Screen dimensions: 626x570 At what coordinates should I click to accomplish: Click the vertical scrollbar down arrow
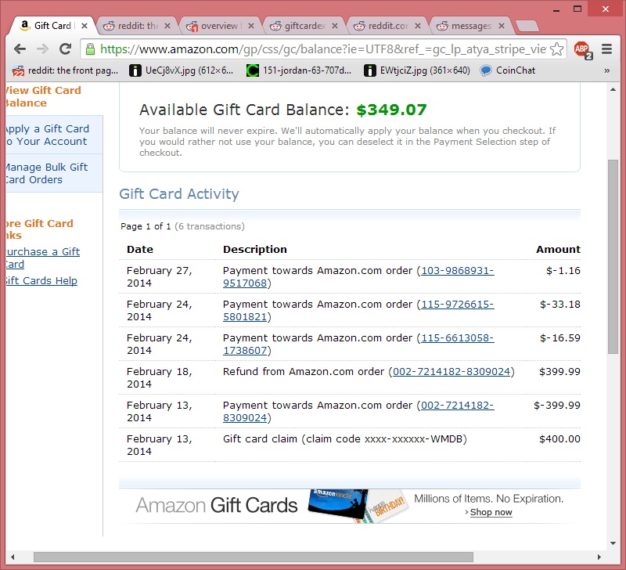click(613, 543)
